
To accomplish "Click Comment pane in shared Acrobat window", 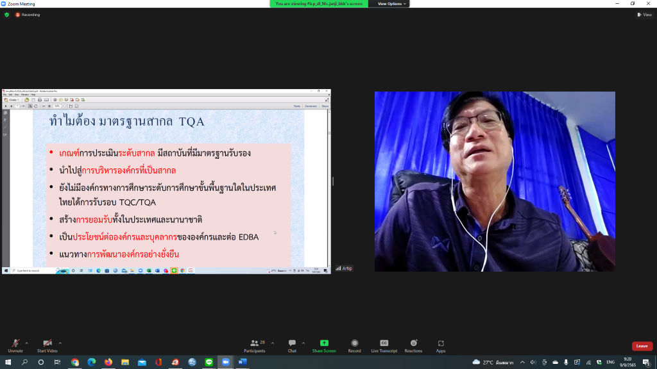I will pyautogui.click(x=311, y=106).
